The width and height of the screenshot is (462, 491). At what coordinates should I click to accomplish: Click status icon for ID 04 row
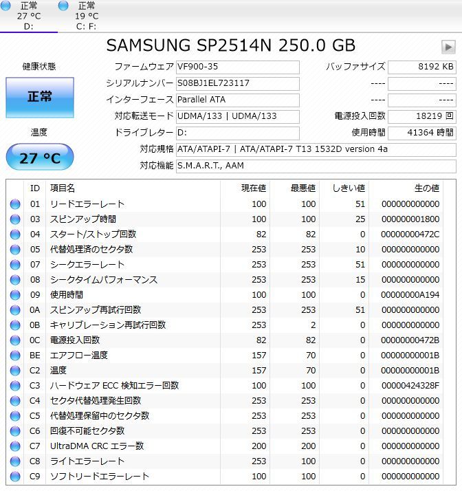pyautogui.click(x=15, y=234)
